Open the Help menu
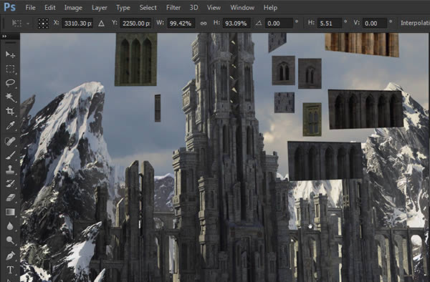 pos(270,8)
